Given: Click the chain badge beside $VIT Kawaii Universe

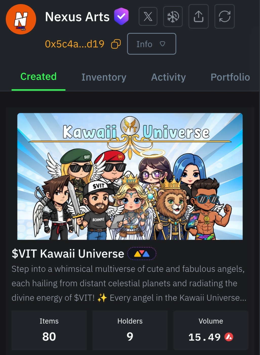Looking at the screenshot, I should (x=142, y=254).
